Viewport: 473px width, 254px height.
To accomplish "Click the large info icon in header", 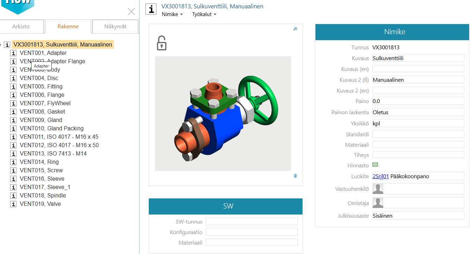I will point(151,9).
